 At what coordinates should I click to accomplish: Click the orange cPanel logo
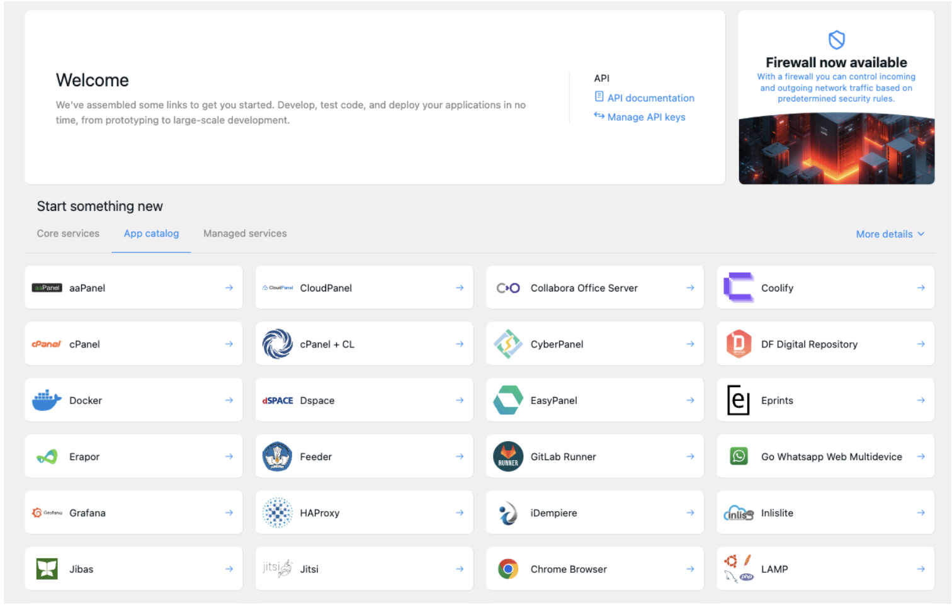pyautogui.click(x=47, y=344)
